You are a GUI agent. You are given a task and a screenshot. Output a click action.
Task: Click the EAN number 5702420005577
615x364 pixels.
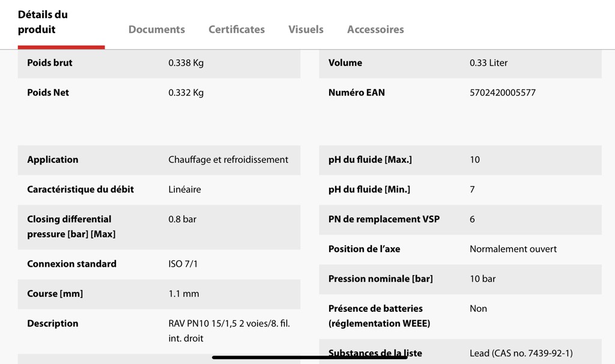[x=502, y=93]
